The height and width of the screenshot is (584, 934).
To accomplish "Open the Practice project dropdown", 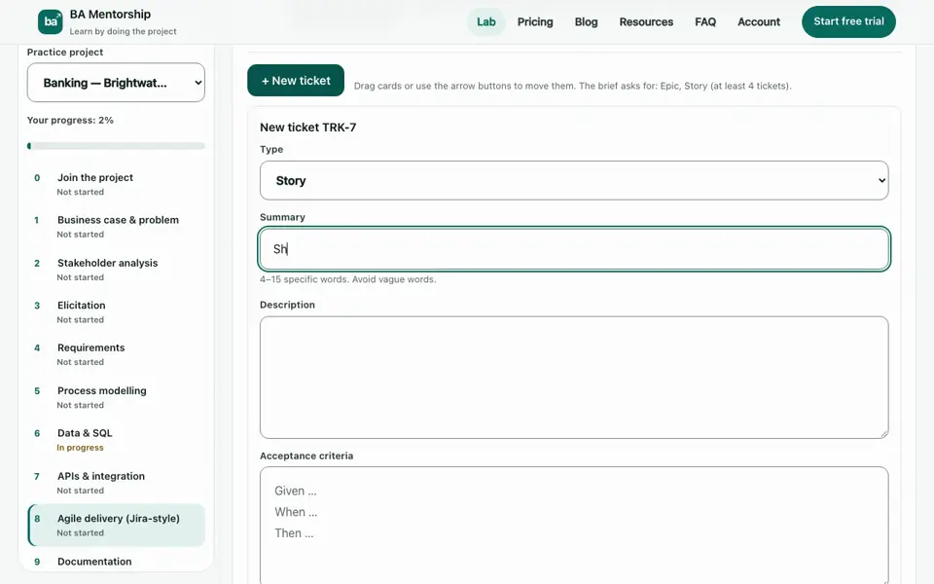I will (x=116, y=82).
